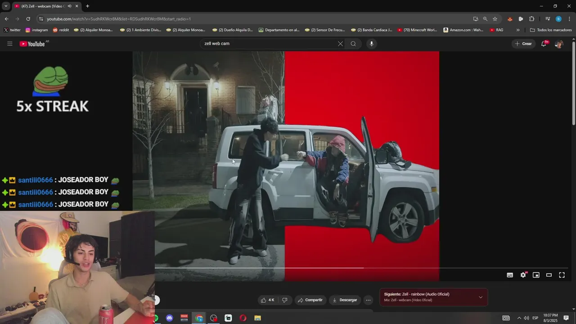Open the tab search dropdown arrow
576x324 pixels.
(6, 6)
